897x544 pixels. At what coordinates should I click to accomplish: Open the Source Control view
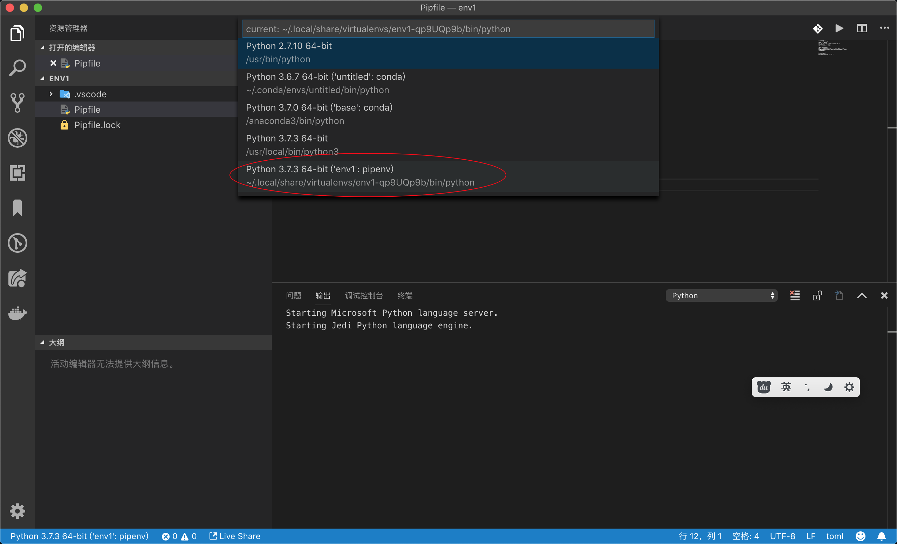pyautogui.click(x=18, y=103)
